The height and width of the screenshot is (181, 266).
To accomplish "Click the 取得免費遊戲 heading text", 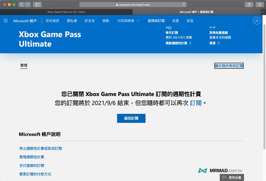I will point(218,33).
